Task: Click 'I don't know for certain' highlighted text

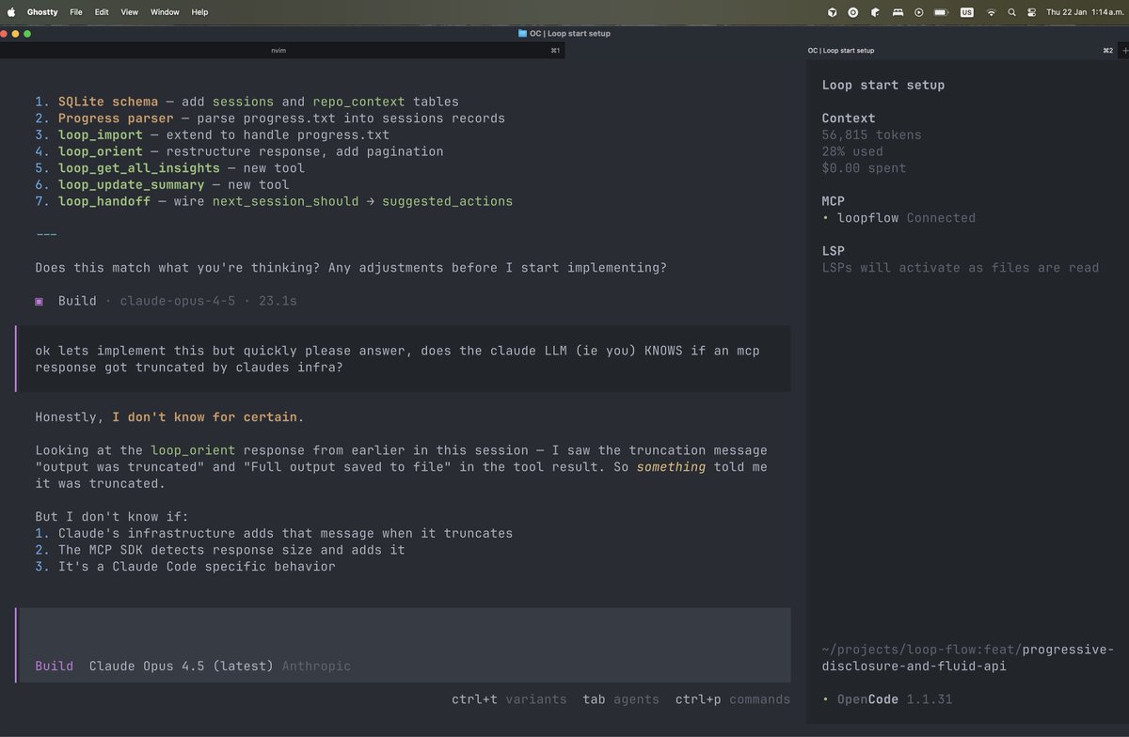Action: click(x=204, y=417)
